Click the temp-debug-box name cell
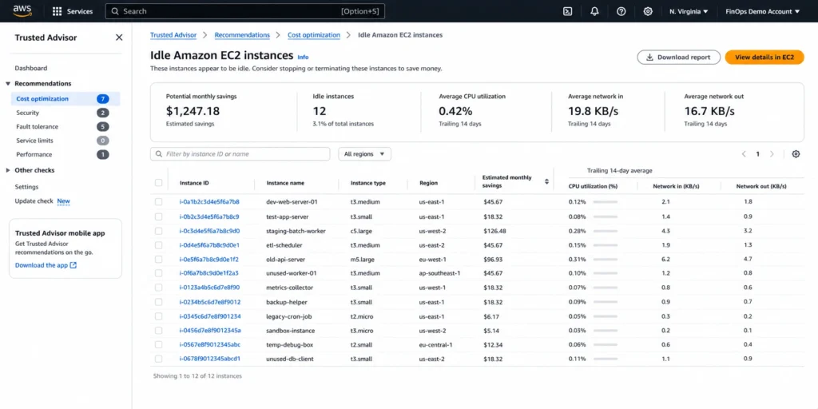The width and height of the screenshot is (818, 409). click(x=288, y=344)
